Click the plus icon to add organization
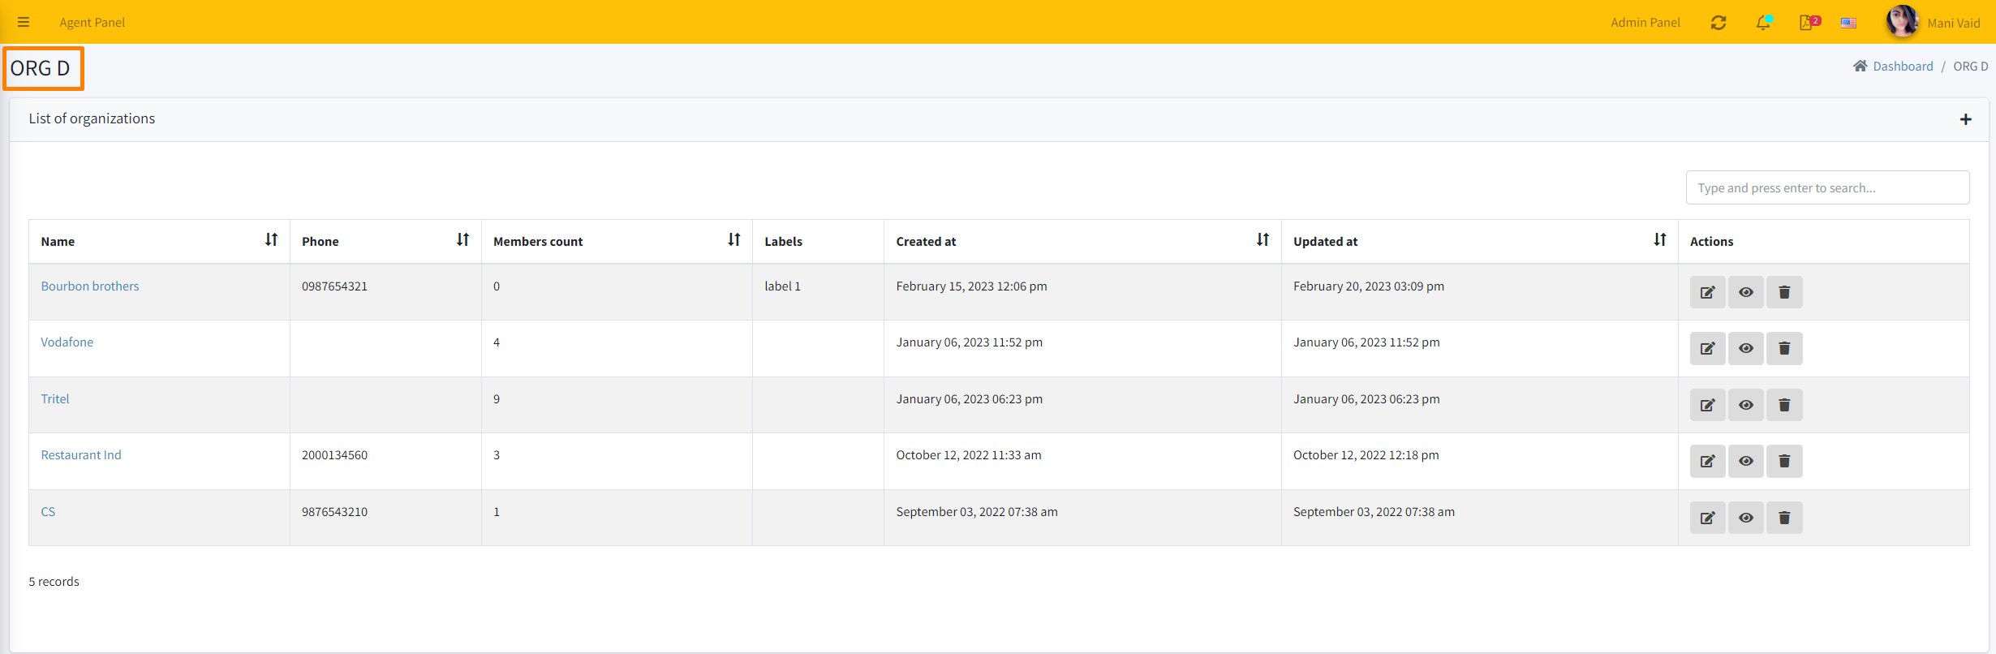The image size is (1996, 654). click(x=1965, y=119)
